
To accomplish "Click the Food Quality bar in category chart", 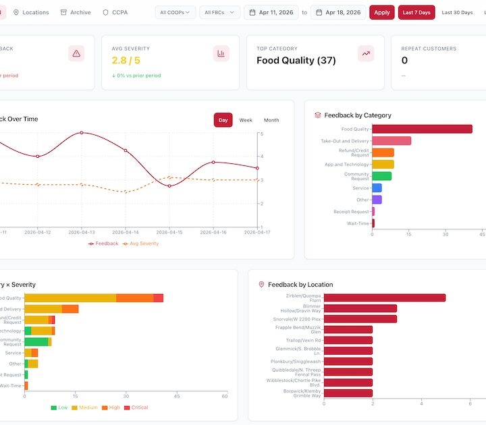I will 422,129.
